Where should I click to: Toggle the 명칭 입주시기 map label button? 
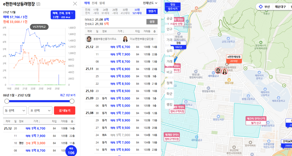pyautogui.click(x=173, y=7)
